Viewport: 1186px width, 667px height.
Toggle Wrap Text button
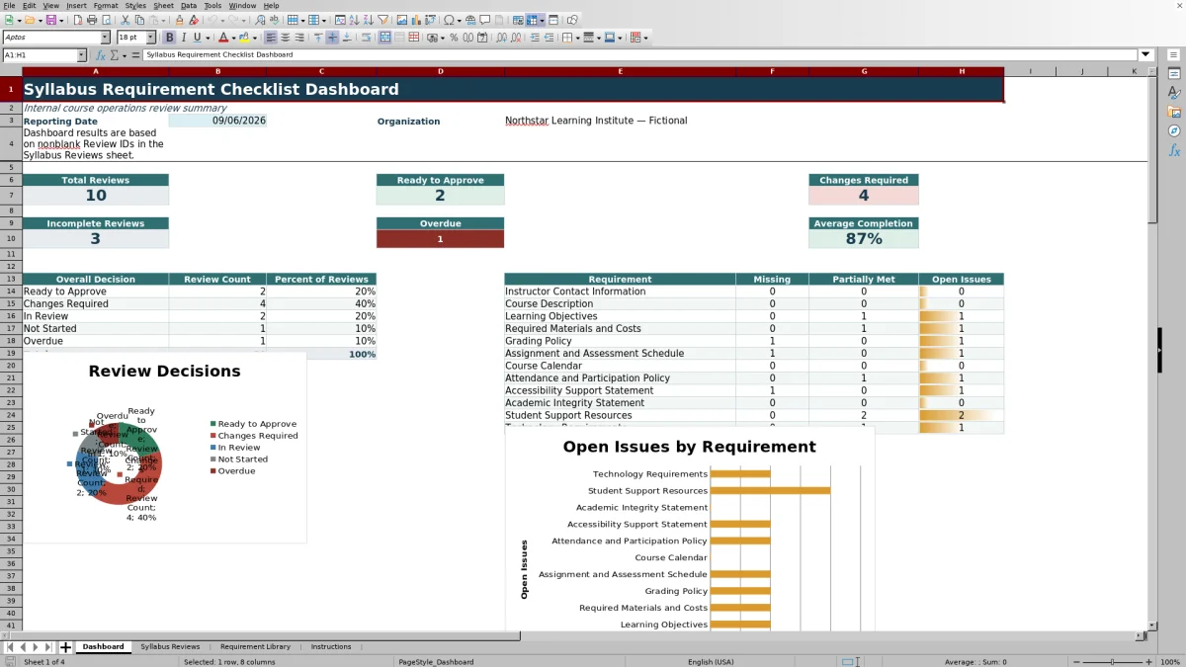point(367,38)
